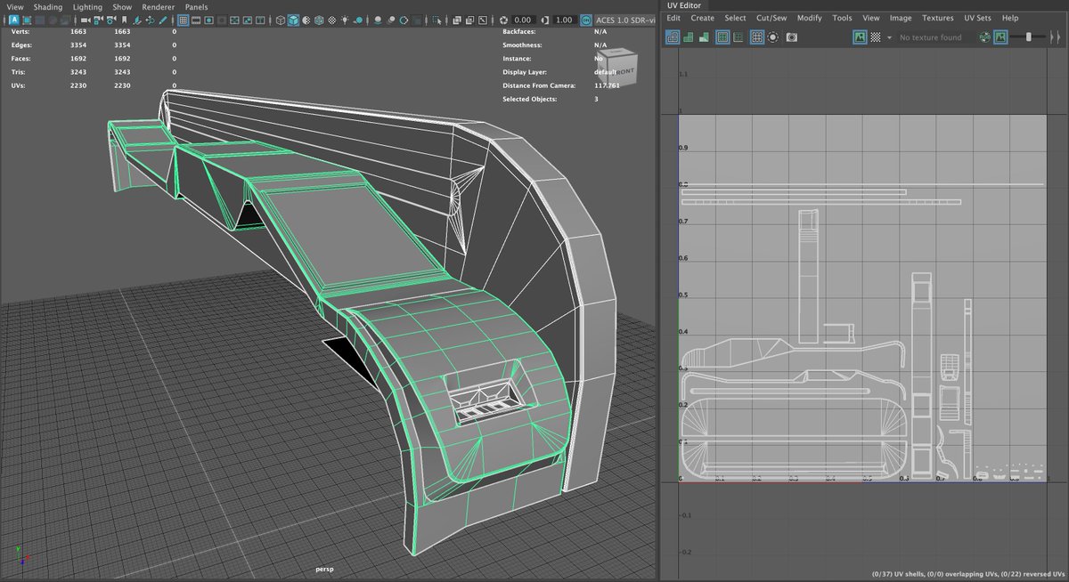Open the Image menu in UV Editor

click(901, 18)
